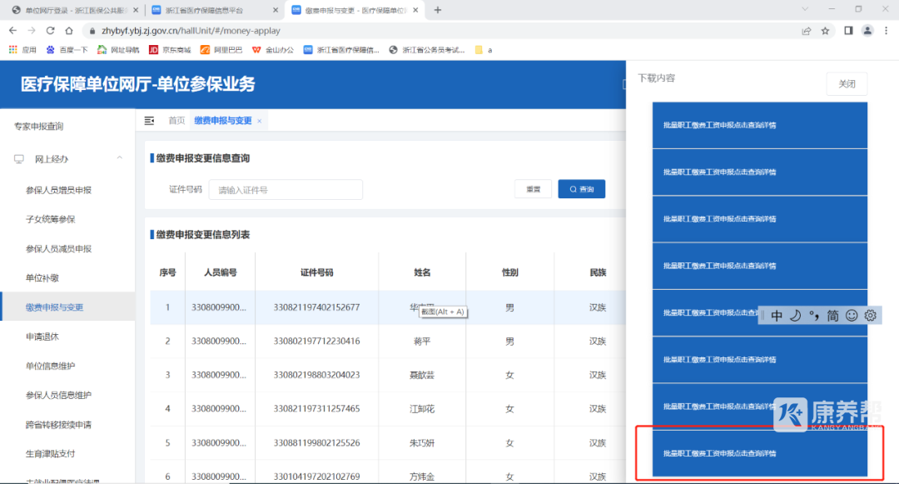Screen dimensions: 899x484
Task: Open 申请退休 in the sidebar
Action: (42, 336)
